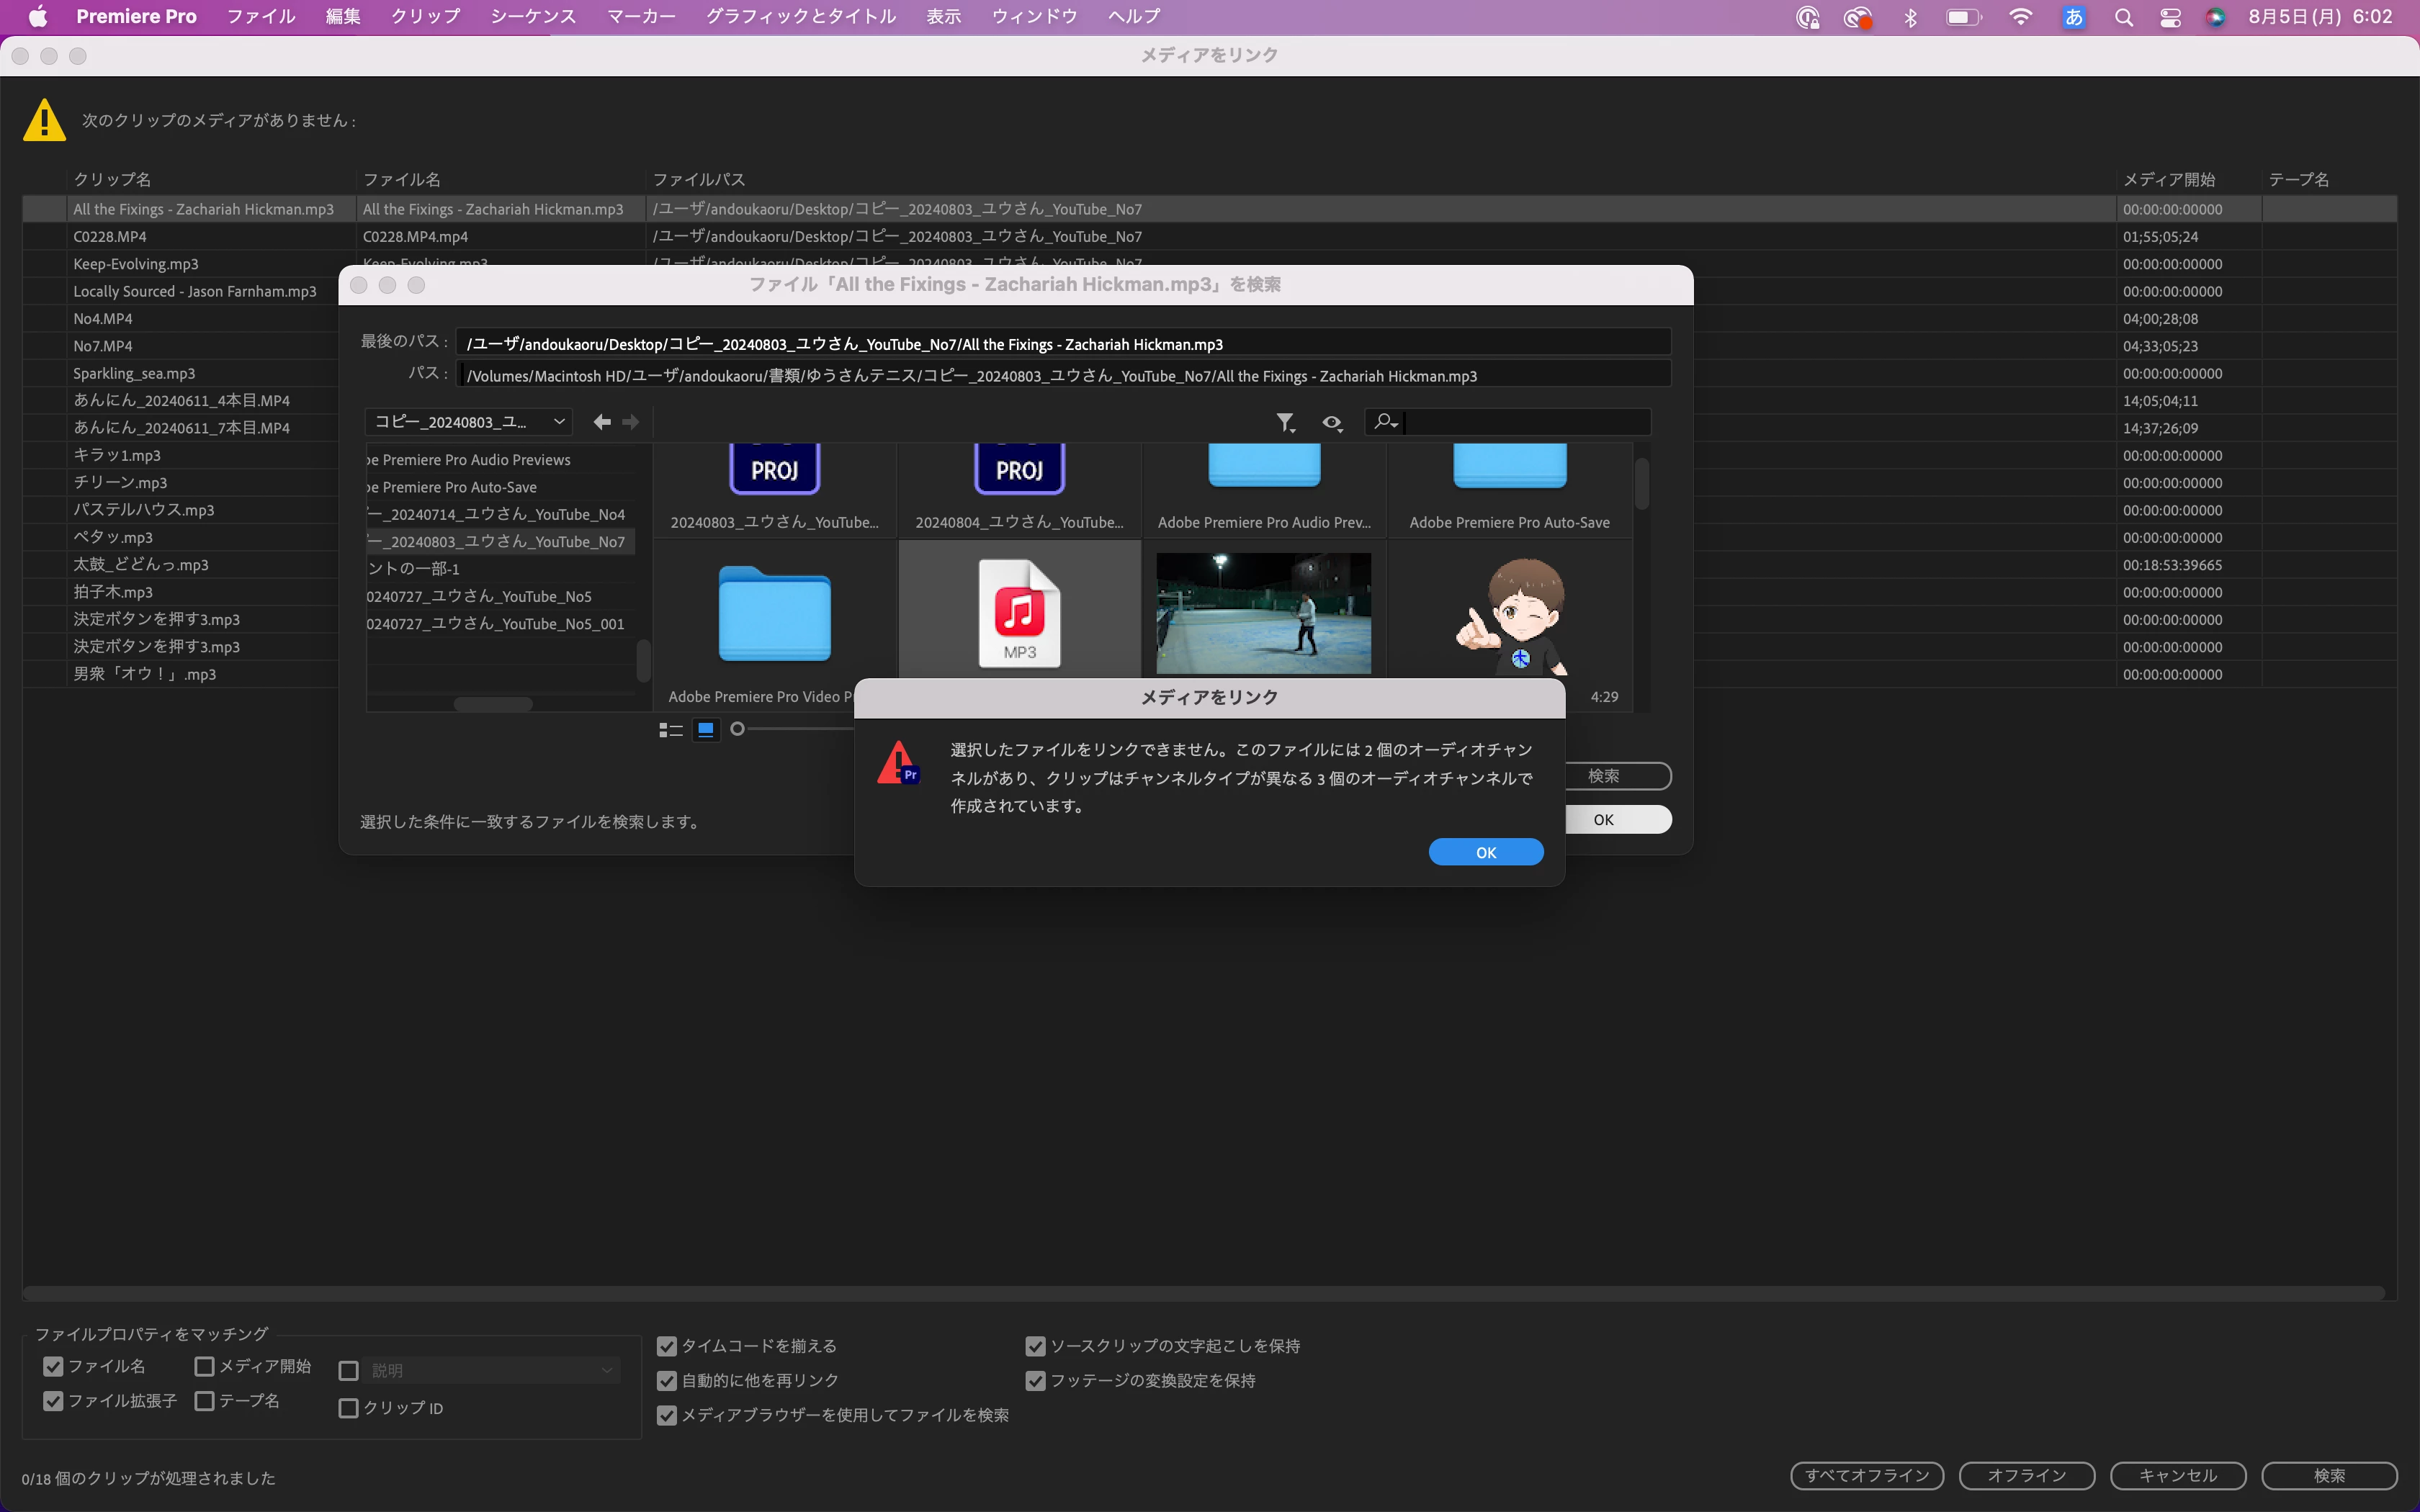2420x1512 pixels.
Task: Toggle 自動的に他を再リンク checkbox
Action: (667, 1381)
